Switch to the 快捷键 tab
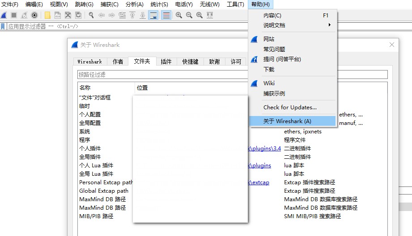 click(x=190, y=62)
